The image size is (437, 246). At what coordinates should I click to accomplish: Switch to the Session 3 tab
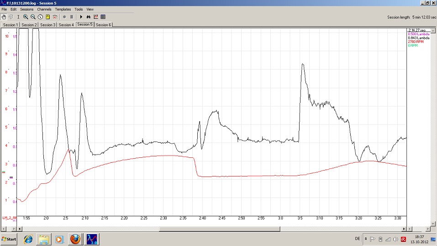click(x=47, y=25)
